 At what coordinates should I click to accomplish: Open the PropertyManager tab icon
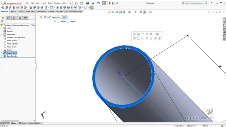coord(8,18)
